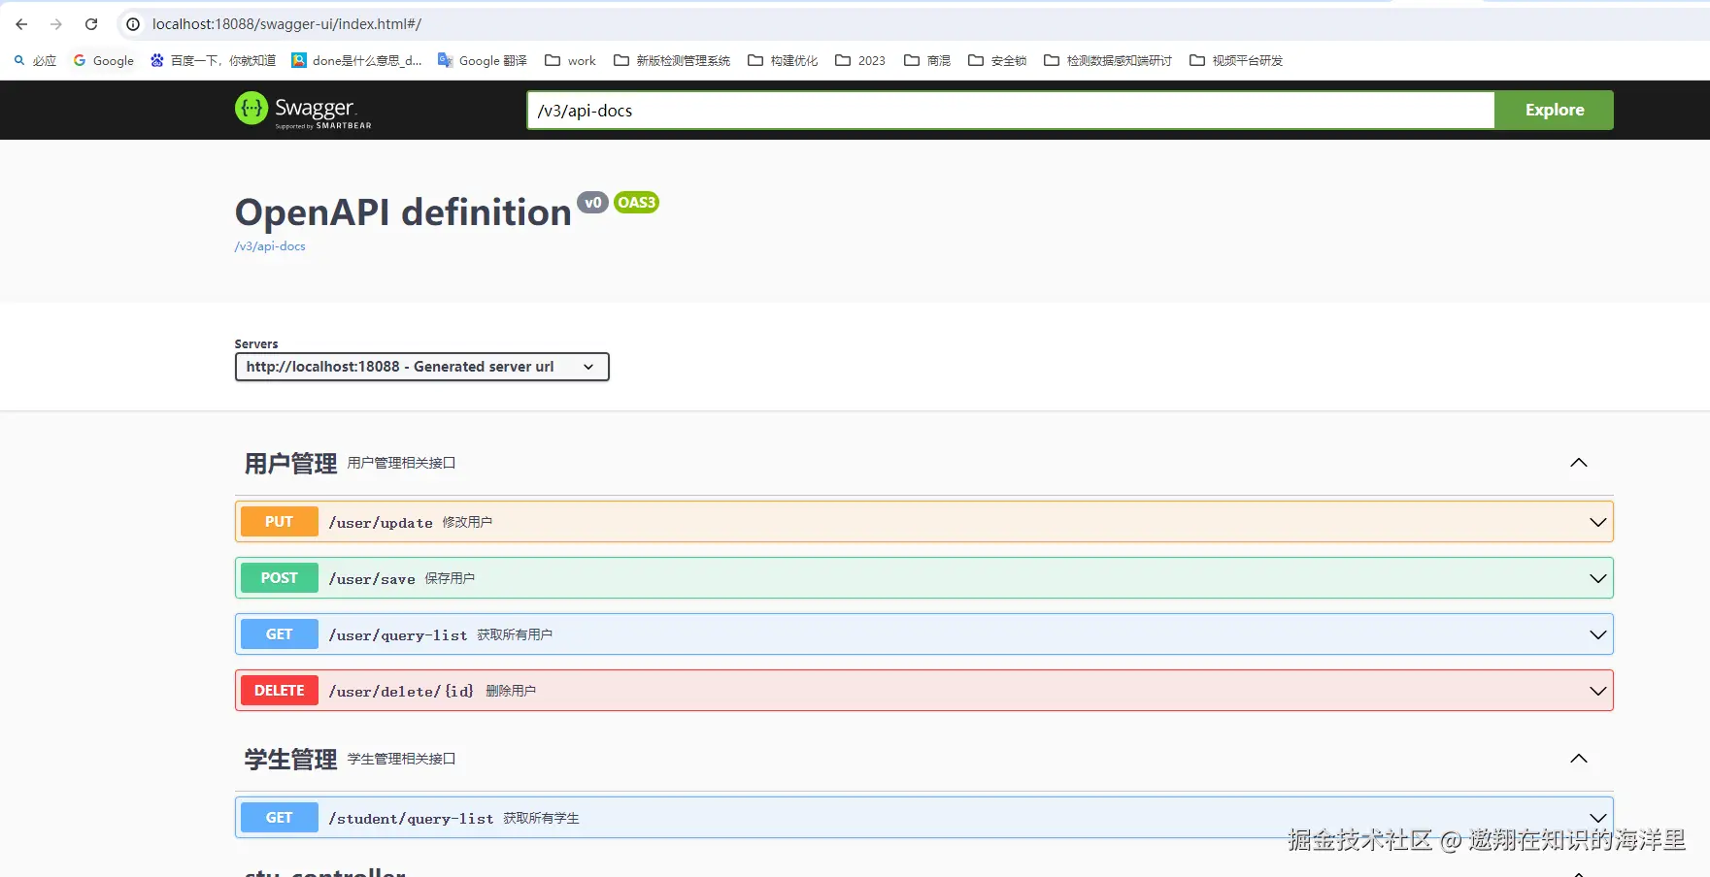This screenshot has height=877, width=1710.
Task: Click the DELETE method badge
Action: [x=279, y=691]
